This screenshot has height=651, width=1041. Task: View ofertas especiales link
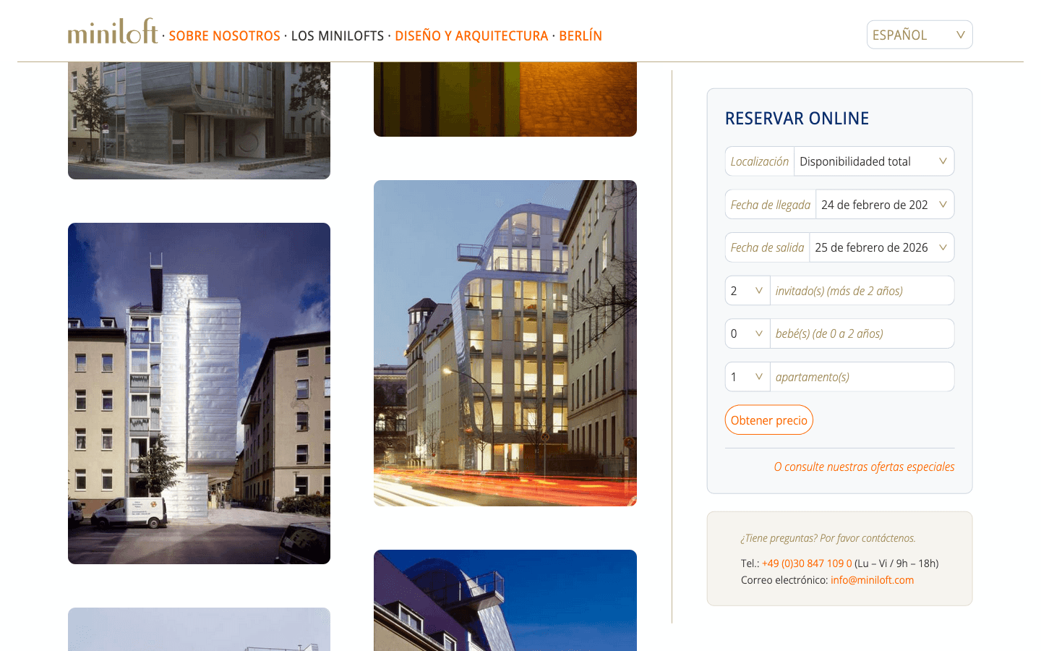coord(864,467)
